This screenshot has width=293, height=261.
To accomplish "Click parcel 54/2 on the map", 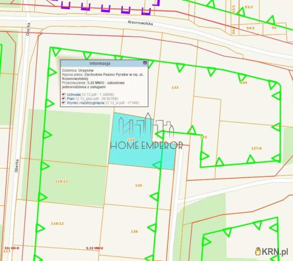I will [250, 28].
